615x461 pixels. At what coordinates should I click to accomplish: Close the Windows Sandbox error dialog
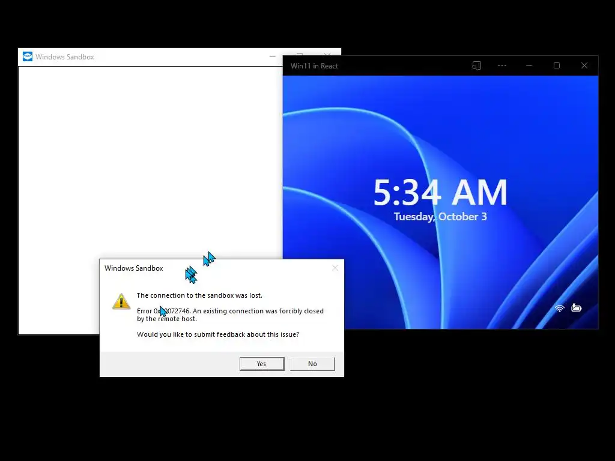point(335,268)
